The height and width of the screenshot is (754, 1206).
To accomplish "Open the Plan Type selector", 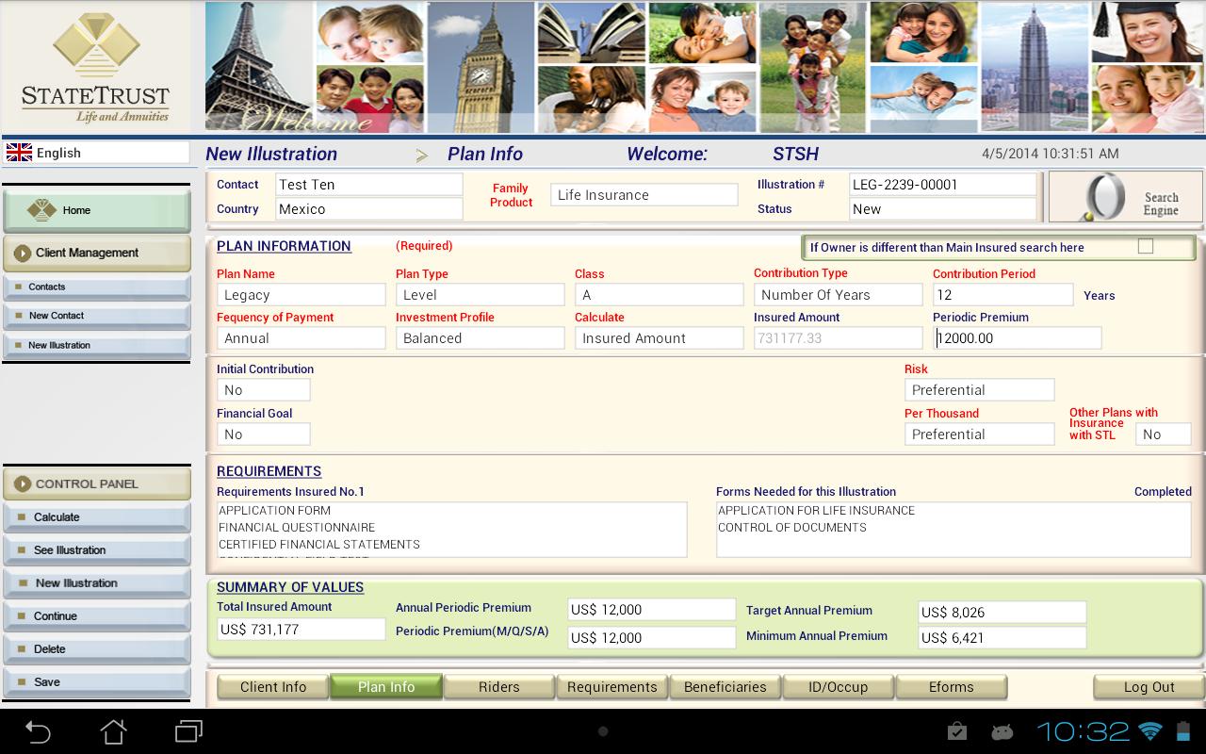I will click(x=481, y=294).
